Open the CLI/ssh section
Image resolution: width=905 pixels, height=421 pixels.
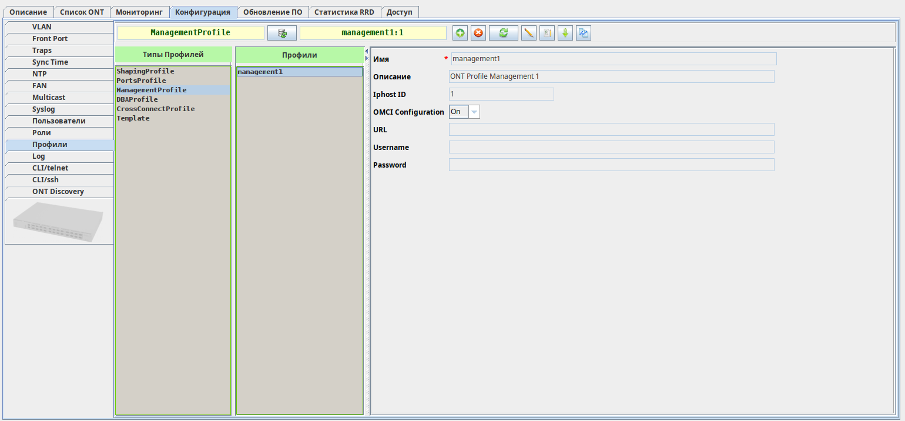[x=59, y=180]
